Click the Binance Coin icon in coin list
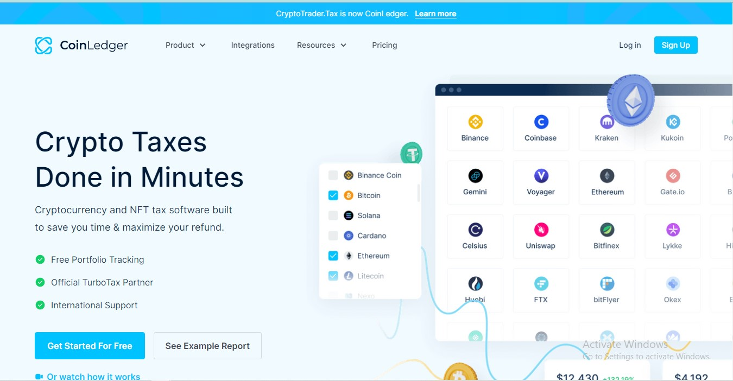 (349, 175)
